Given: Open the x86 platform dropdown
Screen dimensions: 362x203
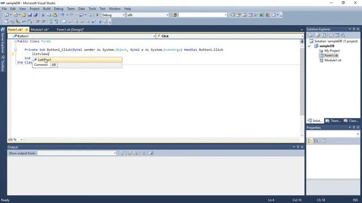Looking at the screenshot, I should coord(167,15).
